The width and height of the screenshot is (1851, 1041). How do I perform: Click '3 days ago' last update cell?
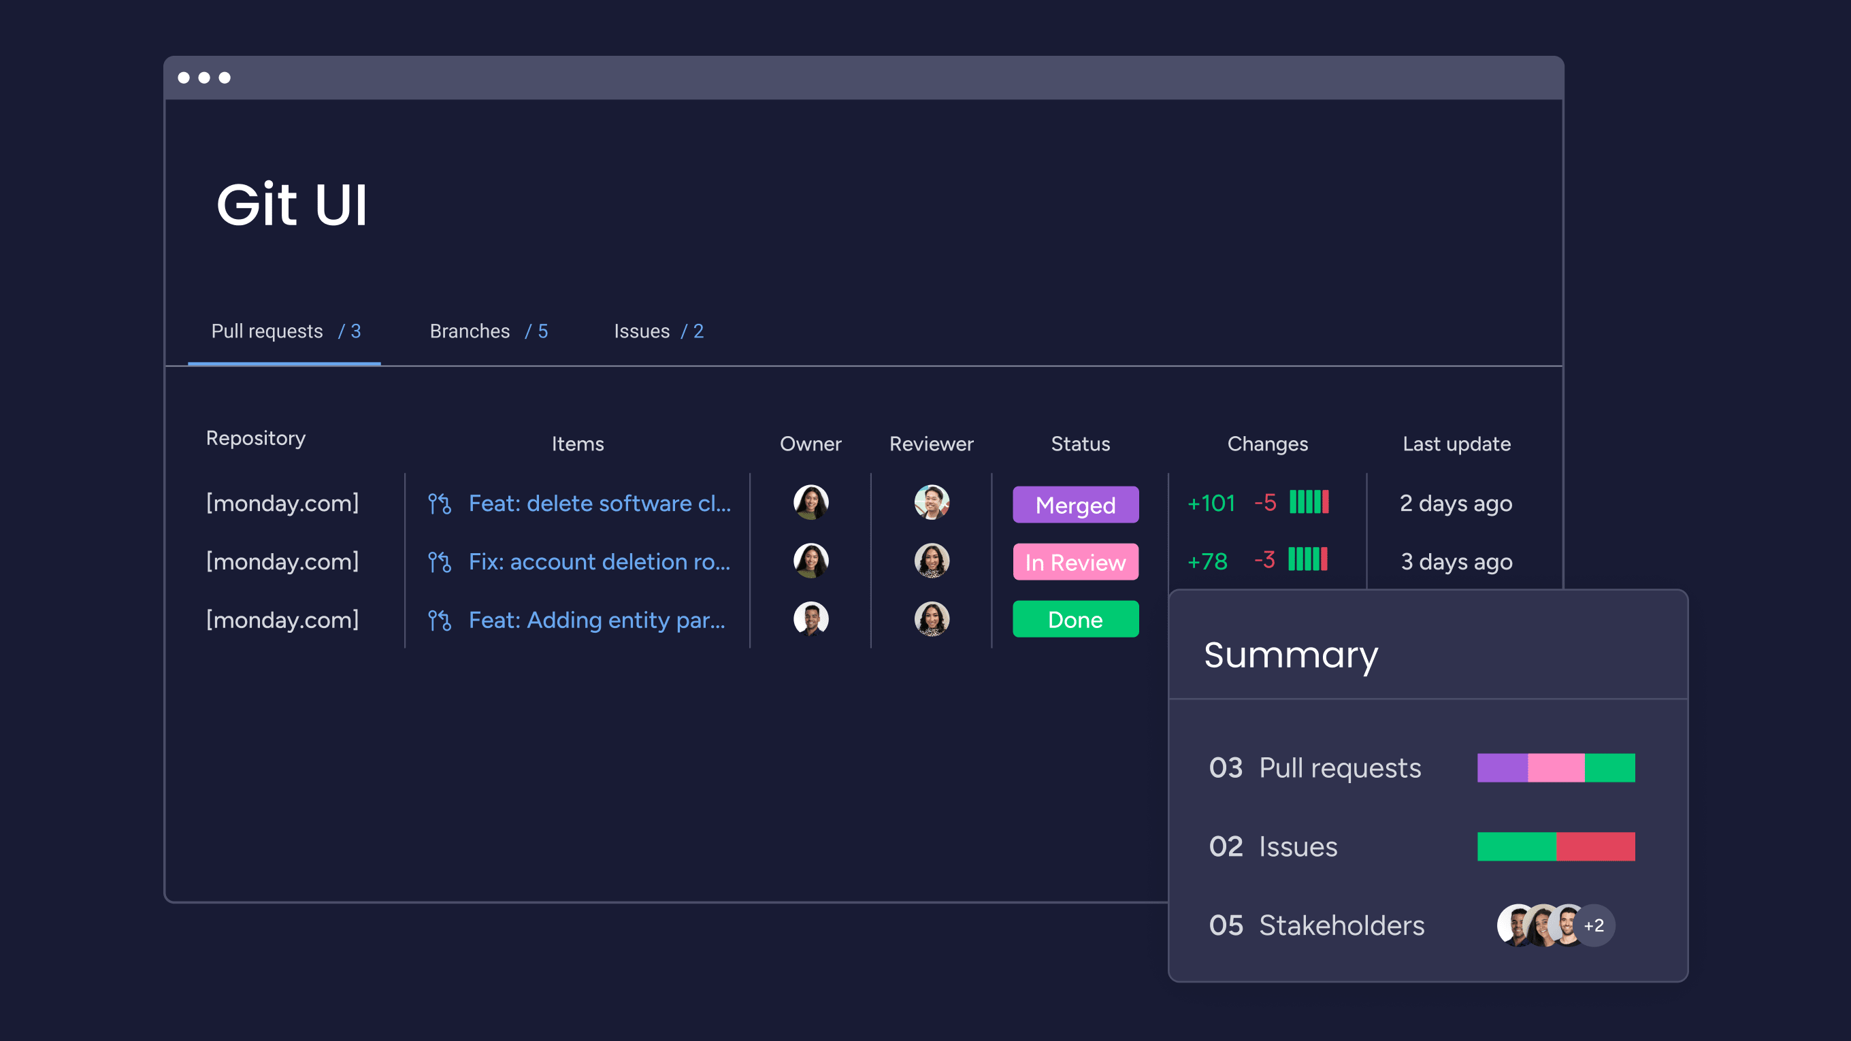point(1456,562)
